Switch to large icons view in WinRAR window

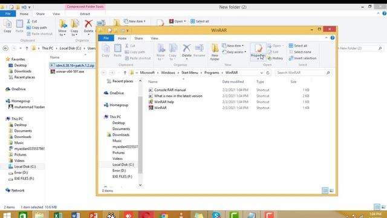click(x=331, y=191)
